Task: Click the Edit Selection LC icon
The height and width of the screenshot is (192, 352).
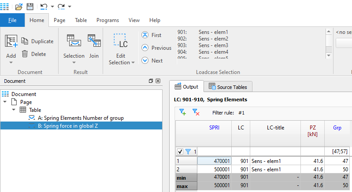Action: point(121,41)
